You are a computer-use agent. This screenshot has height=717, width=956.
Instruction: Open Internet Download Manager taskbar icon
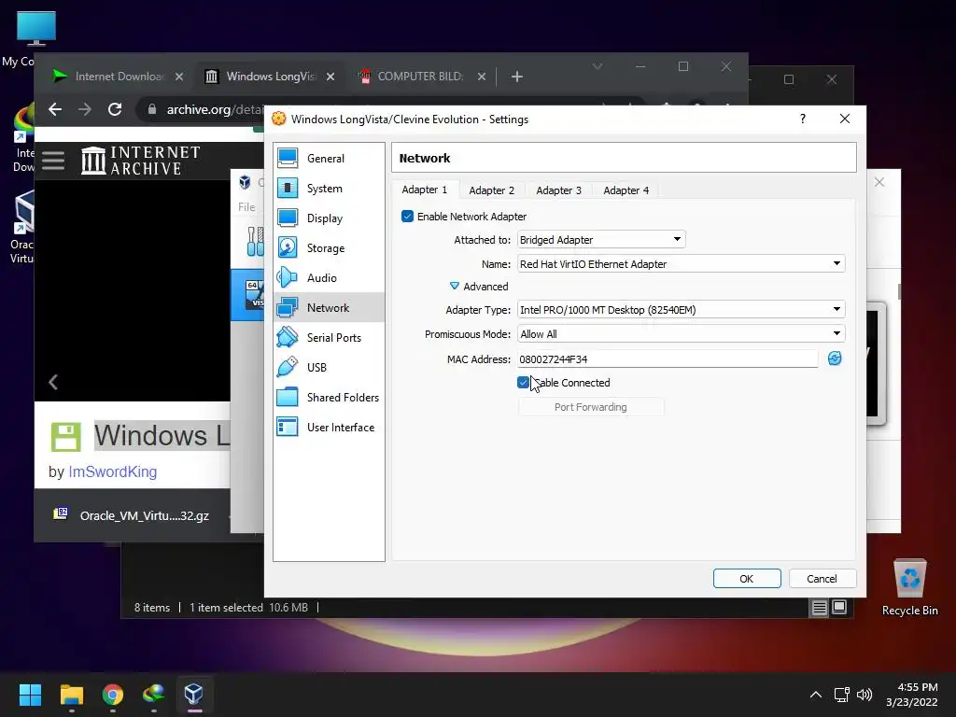click(154, 695)
